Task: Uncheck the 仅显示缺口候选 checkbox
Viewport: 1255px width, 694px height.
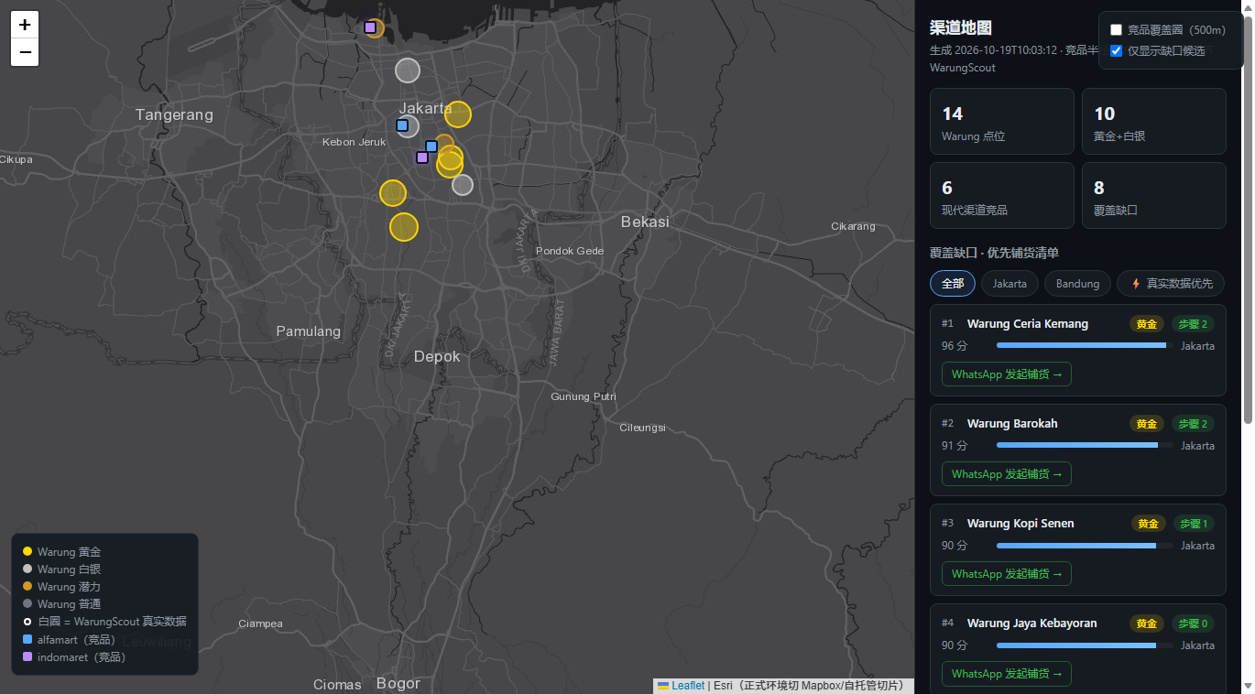Action: tap(1116, 50)
